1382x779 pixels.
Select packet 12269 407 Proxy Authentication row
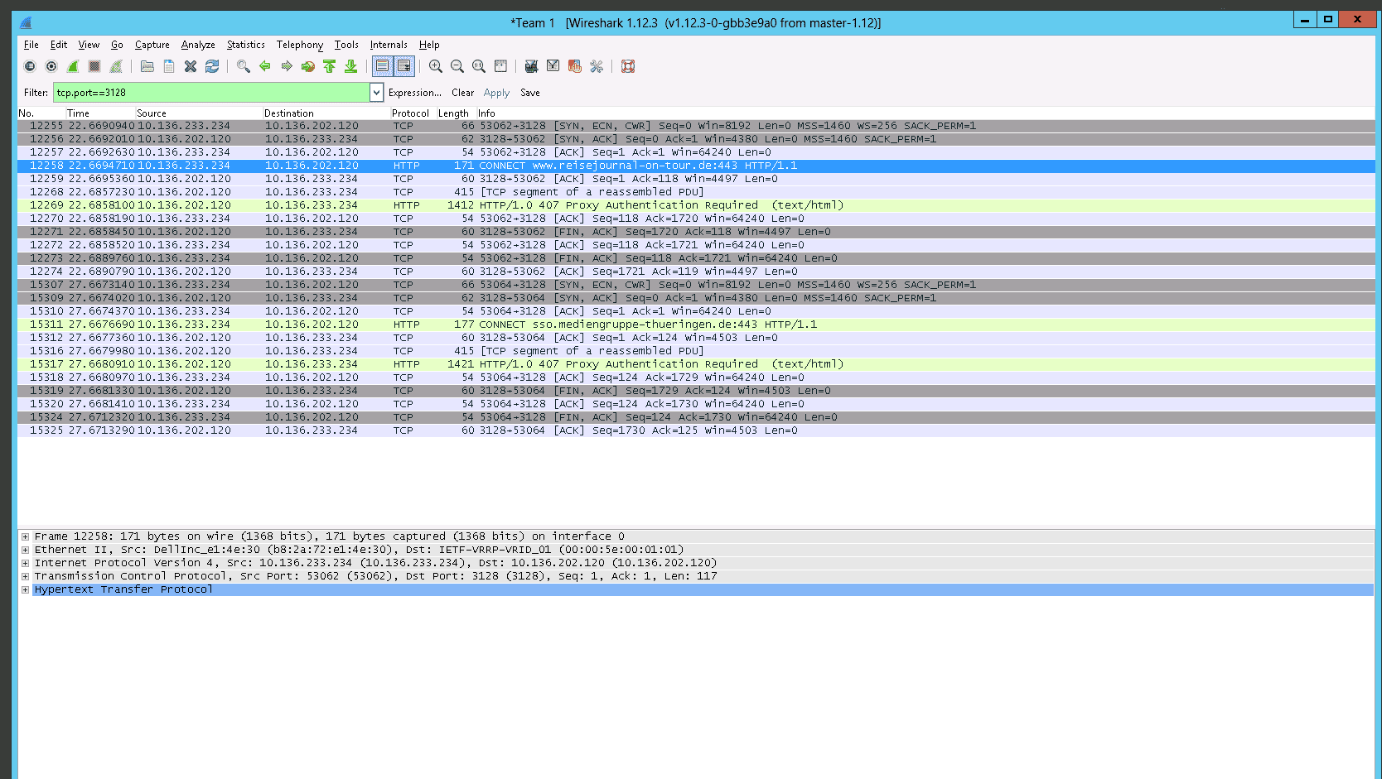pyautogui.click(x=696, y=205)
